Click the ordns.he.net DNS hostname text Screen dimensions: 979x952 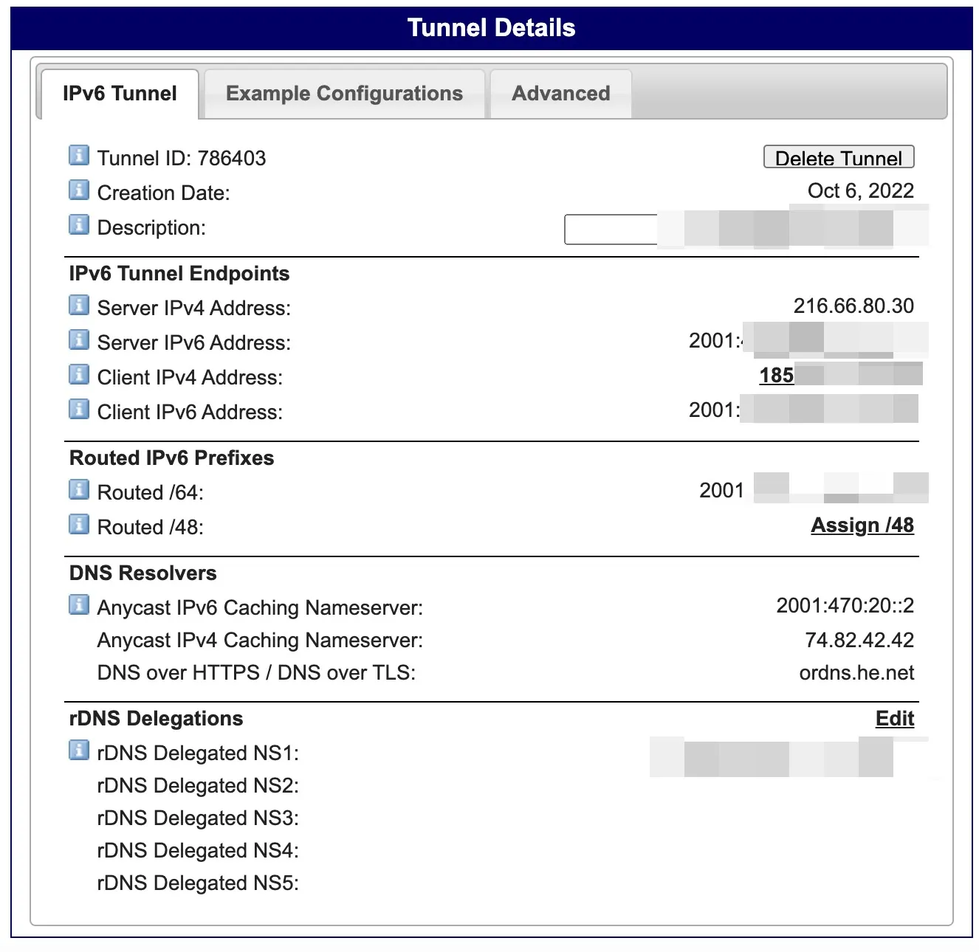click(x=856, y=673)
